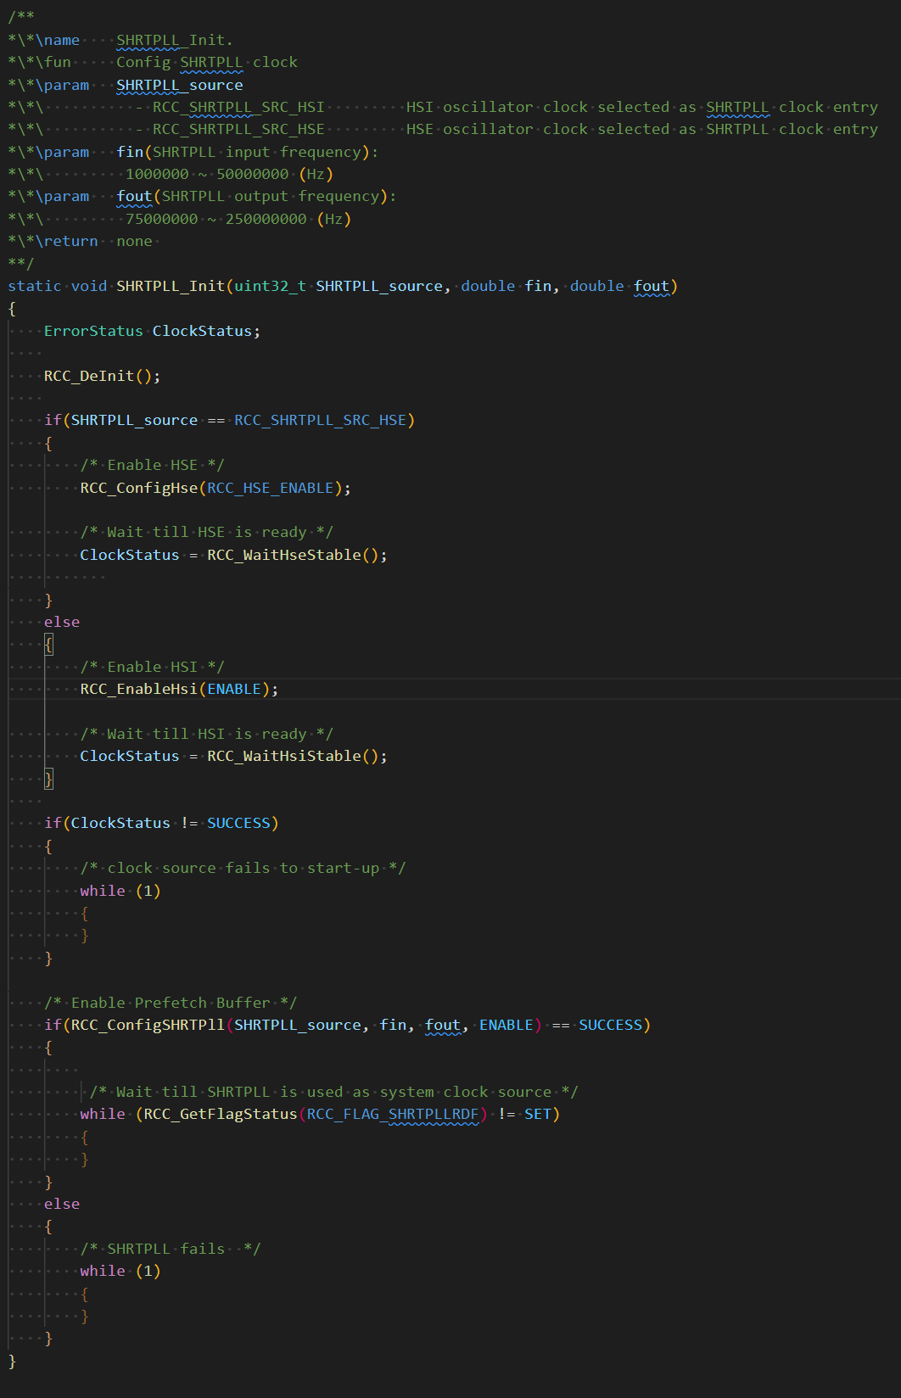Click "/* clock source fails to start-up */" comment

(x=243, y=868)
